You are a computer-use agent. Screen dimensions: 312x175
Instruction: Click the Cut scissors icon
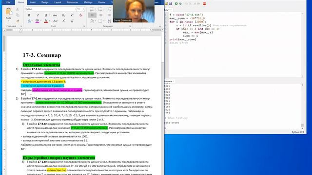(18, 9)
